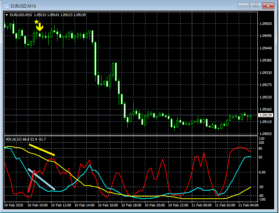Minimize the EURUSD,M15 chart window

click(x=243, y=6)
